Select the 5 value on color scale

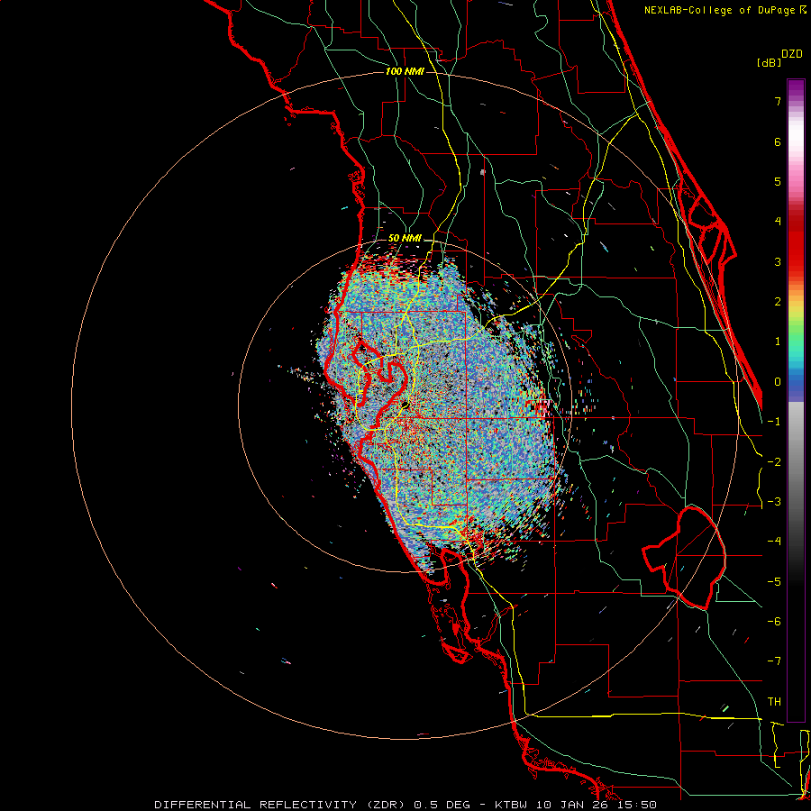[778, 181]
